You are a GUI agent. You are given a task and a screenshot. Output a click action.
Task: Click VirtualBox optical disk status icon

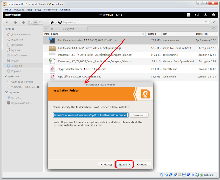point(166,175)
